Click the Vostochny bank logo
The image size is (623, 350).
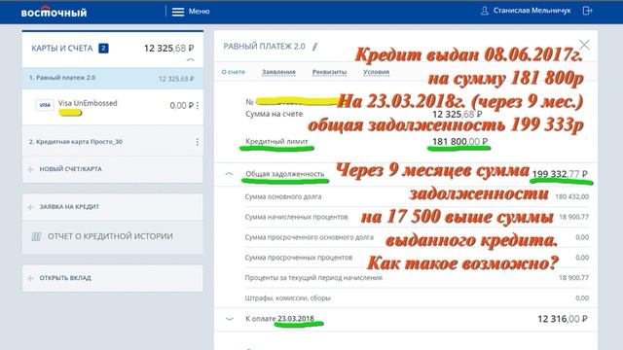pos(55,12)
